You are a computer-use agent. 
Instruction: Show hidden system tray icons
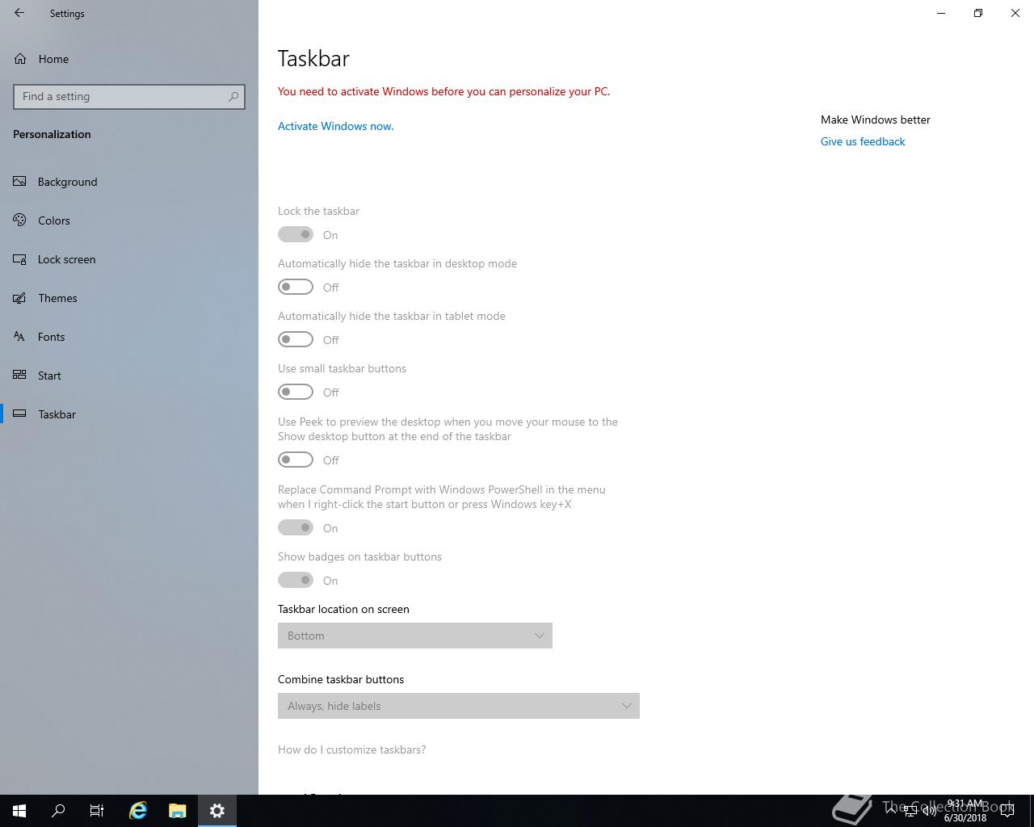pos(890,811)
